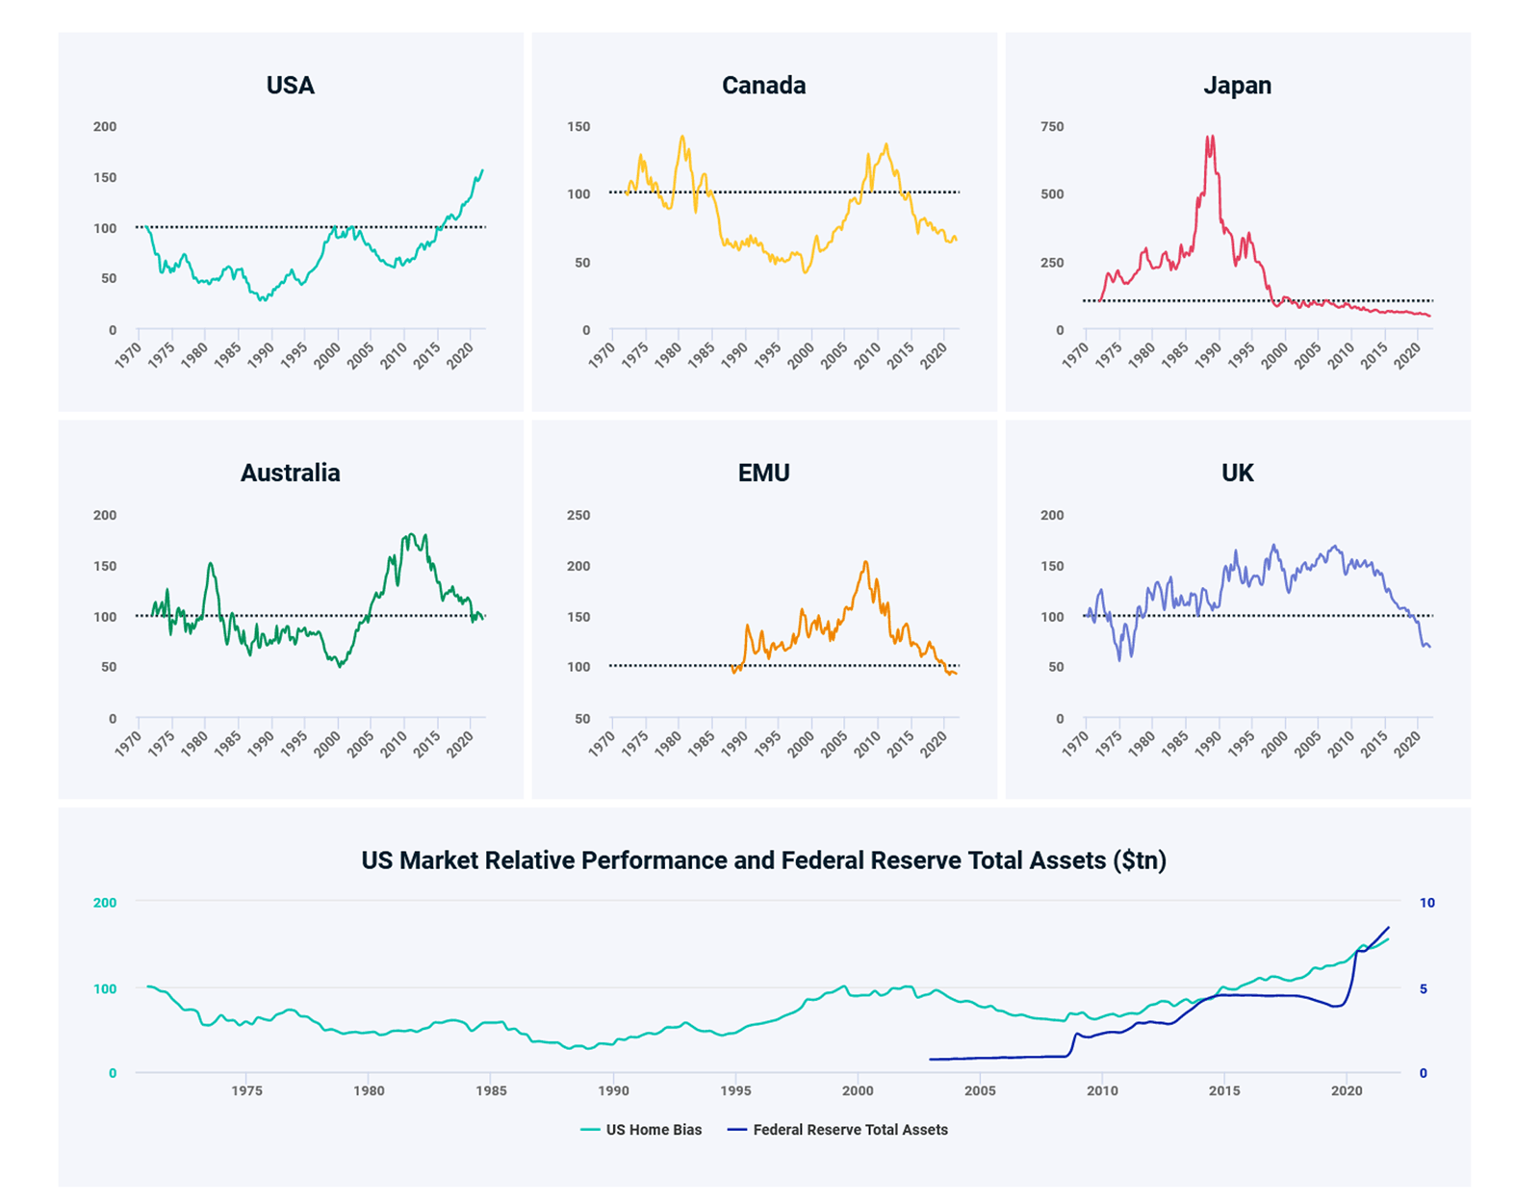Click the 2020 label on the bottom chart axis
The width and height of the screenshot is (1540, 1204).
[1347, 1090]
